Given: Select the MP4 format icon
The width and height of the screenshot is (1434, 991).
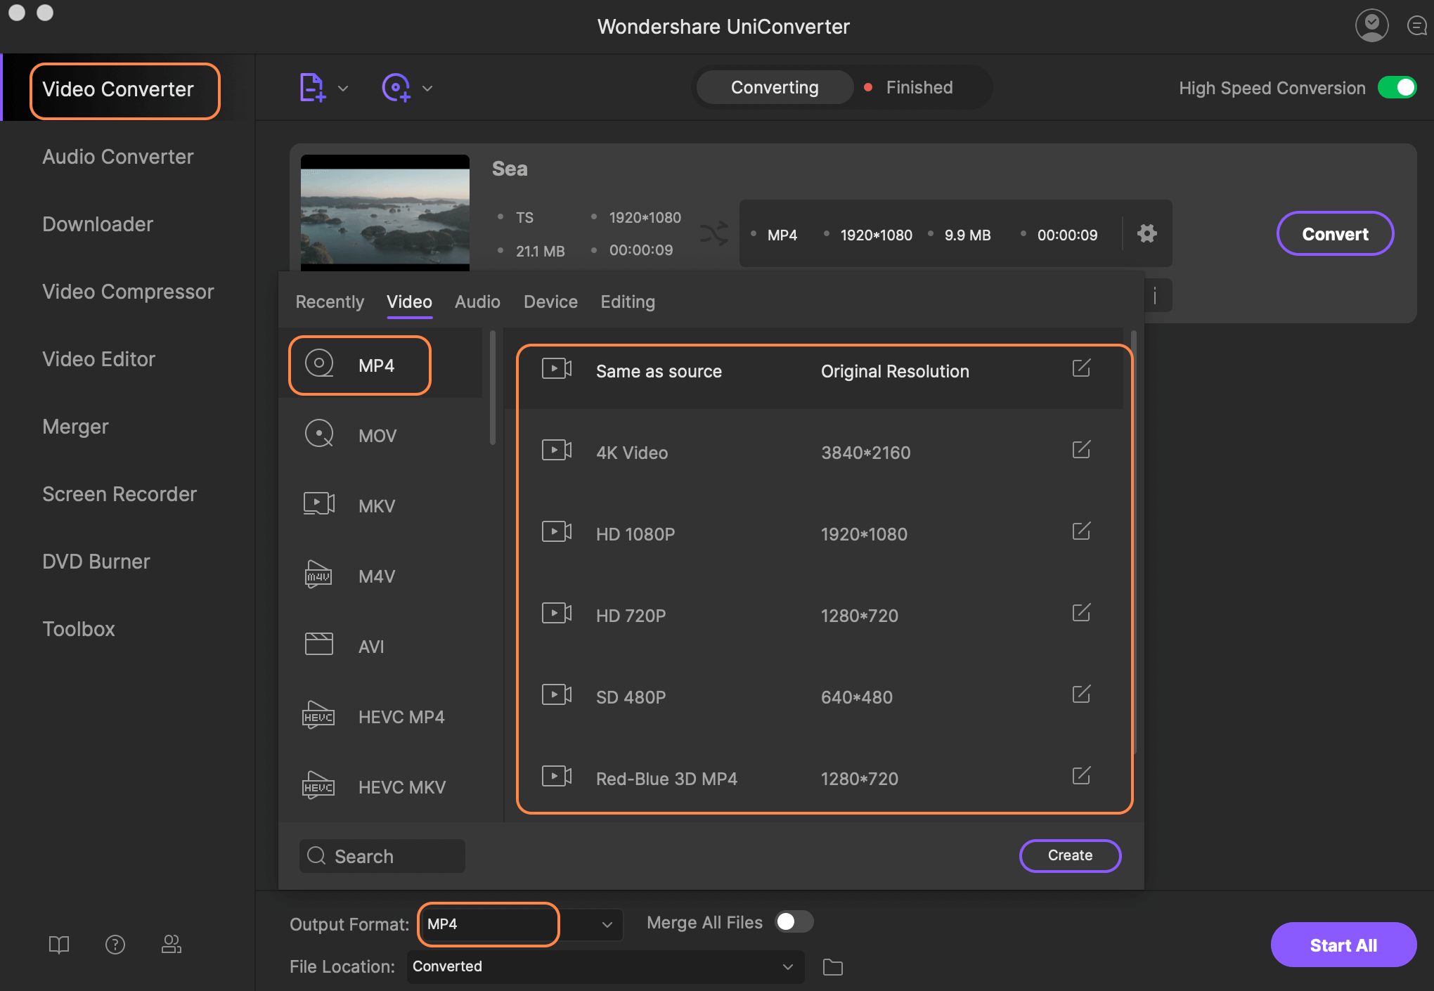Looking at the screenshot, I should pyautogui.click(x=318, y=365).
